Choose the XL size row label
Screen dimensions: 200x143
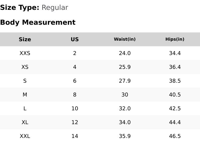point(25,122)
